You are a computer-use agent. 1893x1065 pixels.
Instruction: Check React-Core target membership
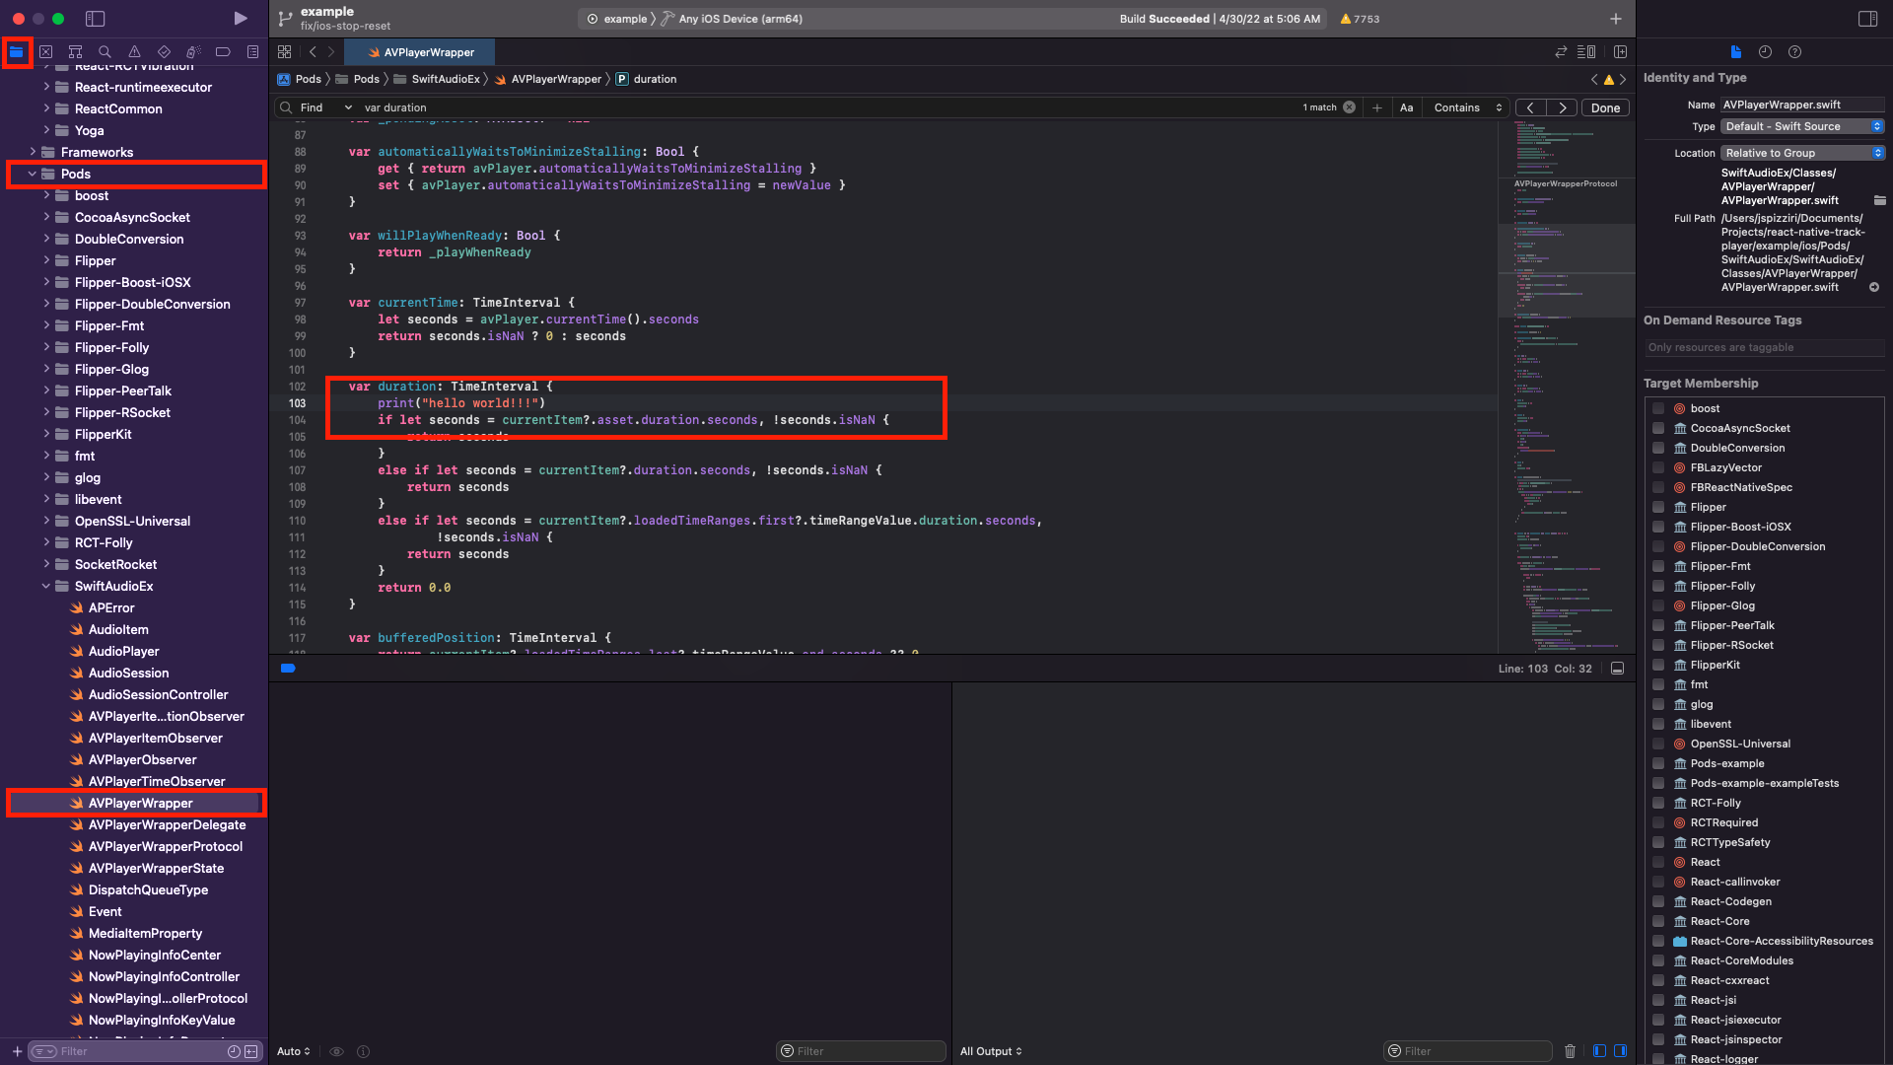tap(1658, 921)
